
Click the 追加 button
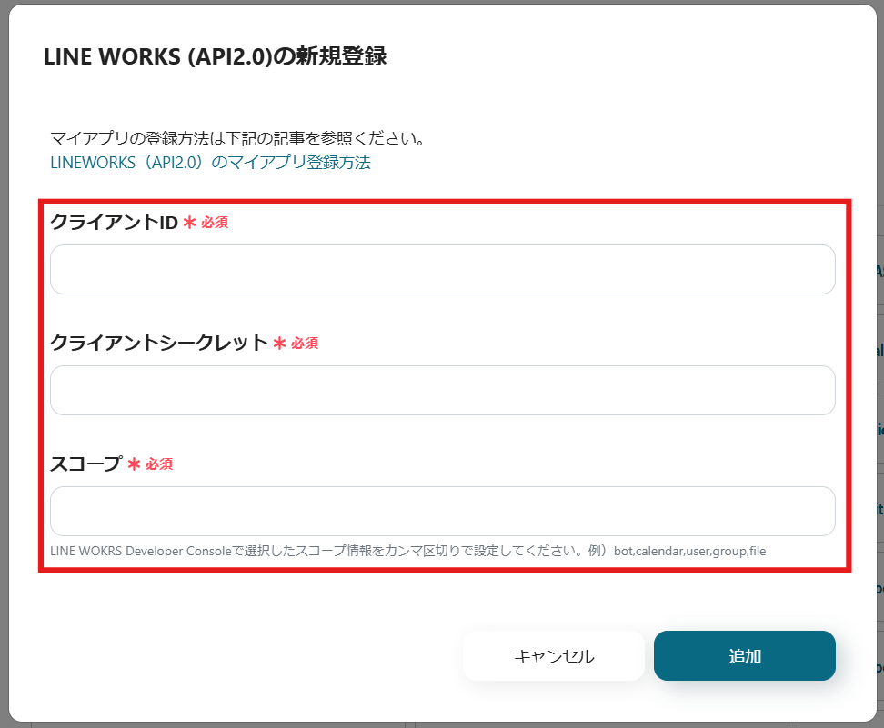tap(745, 656)
